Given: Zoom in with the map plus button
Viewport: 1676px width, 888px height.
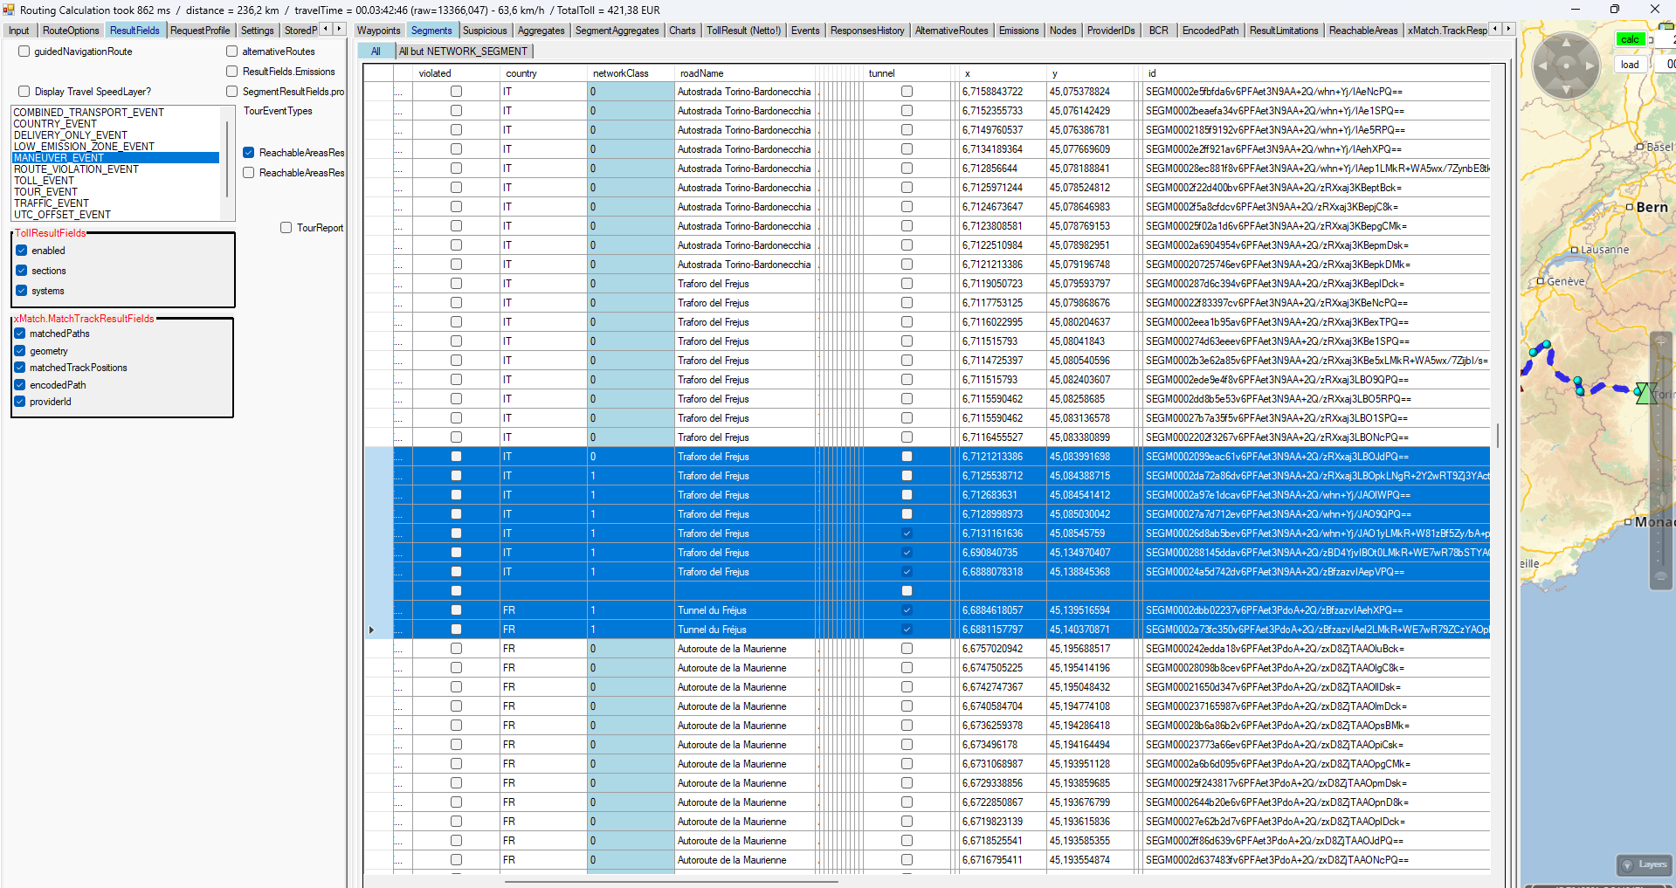Looking at the screenshot, I should click(x=1660, y=341).
